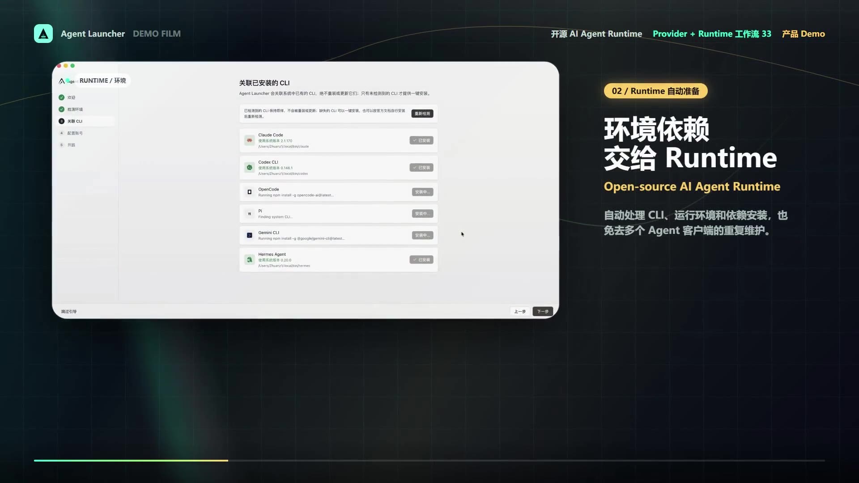Click 安装中 button for OpenCode
Viewport: 859px width, 483px height.
tap(422, 192)
